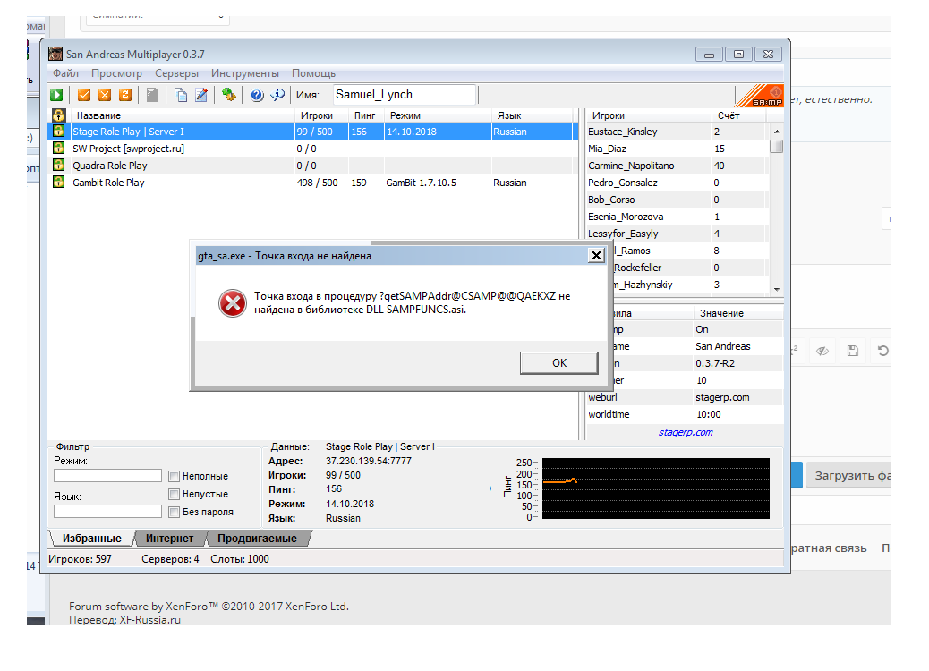
Task: Select the worldtime rule row
Action: click(x=685, y=414)
